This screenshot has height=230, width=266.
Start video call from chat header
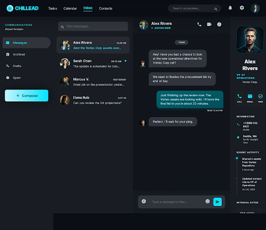[209, 24]
